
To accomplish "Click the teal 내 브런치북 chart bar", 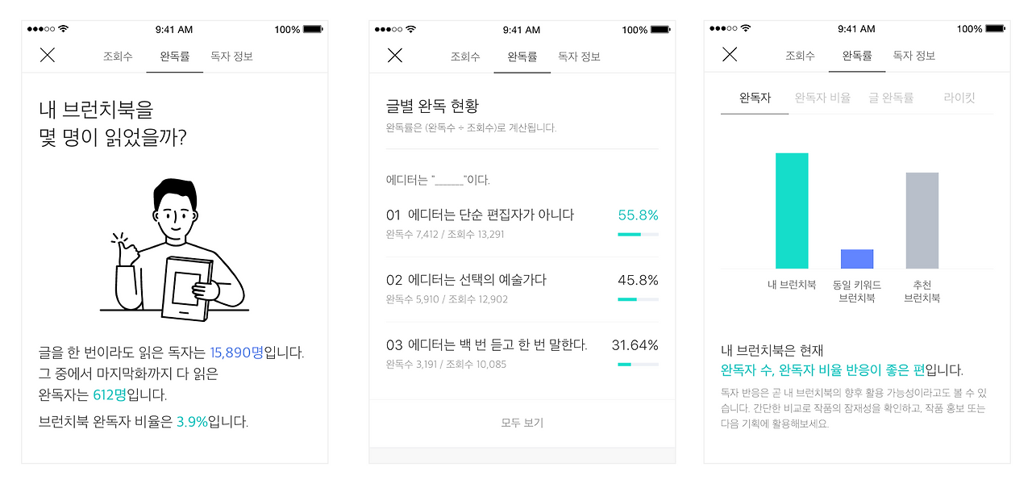I will (792, 211).
